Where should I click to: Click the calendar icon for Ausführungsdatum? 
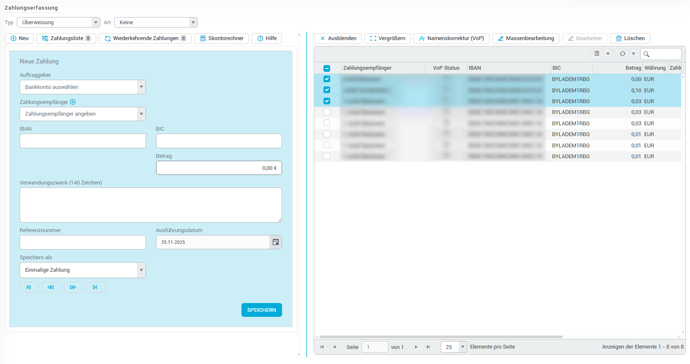[x=275, y=242]
